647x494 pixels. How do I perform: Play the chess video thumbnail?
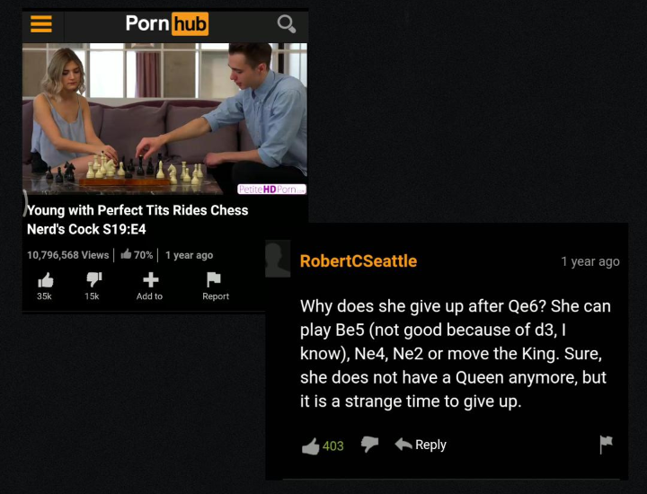[164, 119]
